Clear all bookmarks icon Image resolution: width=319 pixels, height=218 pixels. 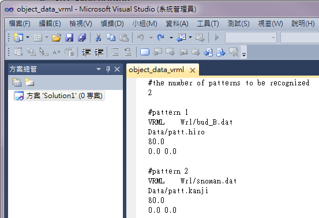point(234,52)
